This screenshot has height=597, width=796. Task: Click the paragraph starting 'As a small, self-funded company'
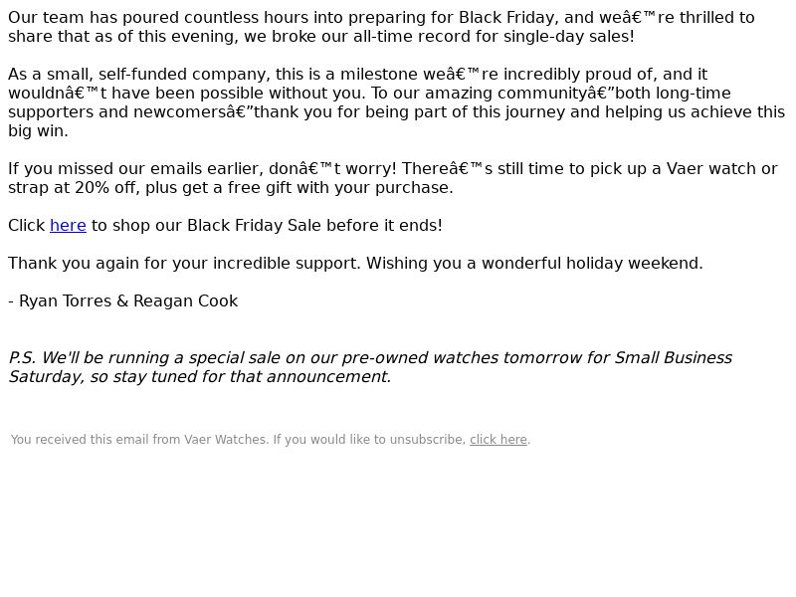396,102
